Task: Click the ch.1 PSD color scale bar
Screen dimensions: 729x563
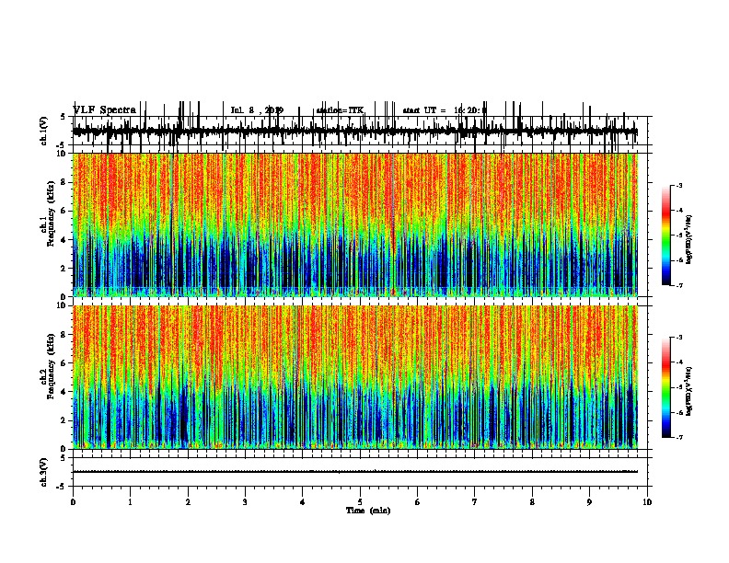Action: click(666, 236)
